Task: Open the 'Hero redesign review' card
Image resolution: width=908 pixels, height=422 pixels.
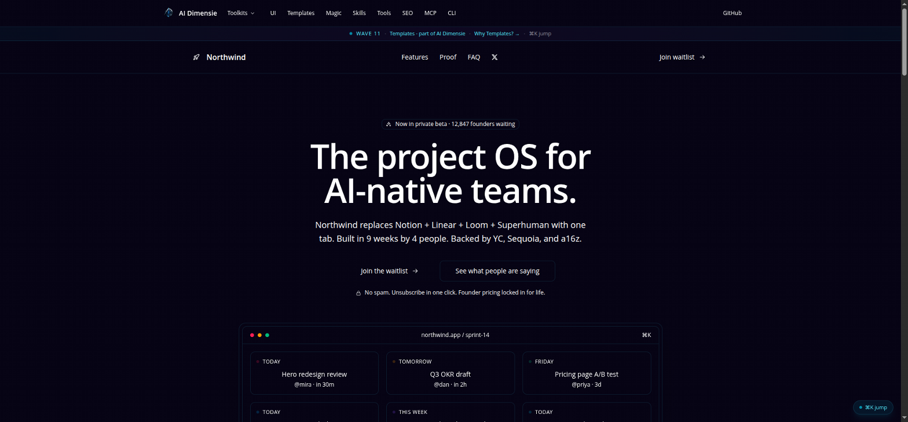Action: point(314,373)
